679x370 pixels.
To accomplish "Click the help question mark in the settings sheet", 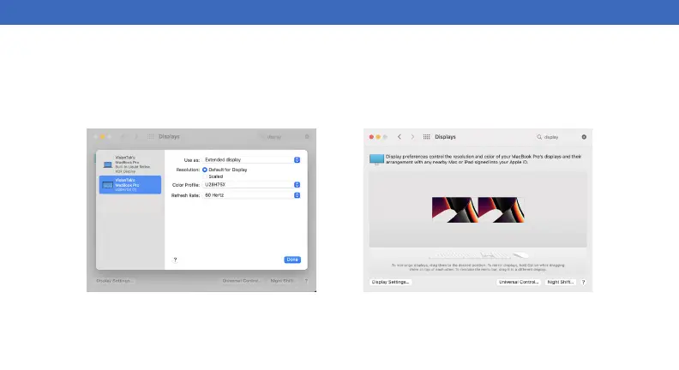I will click(x=175, y=260).
